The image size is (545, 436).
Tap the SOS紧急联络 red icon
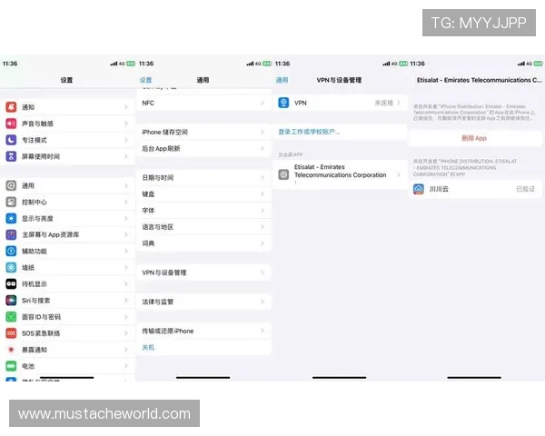tap(11, 333)
